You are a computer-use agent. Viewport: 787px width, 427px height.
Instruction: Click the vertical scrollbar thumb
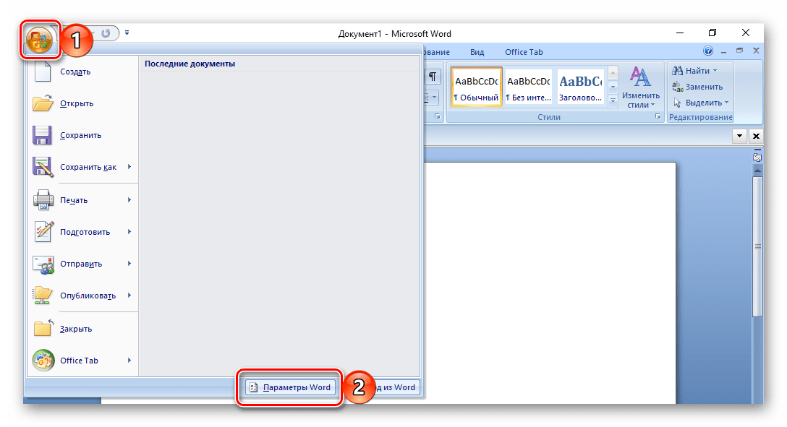[757, 246]
